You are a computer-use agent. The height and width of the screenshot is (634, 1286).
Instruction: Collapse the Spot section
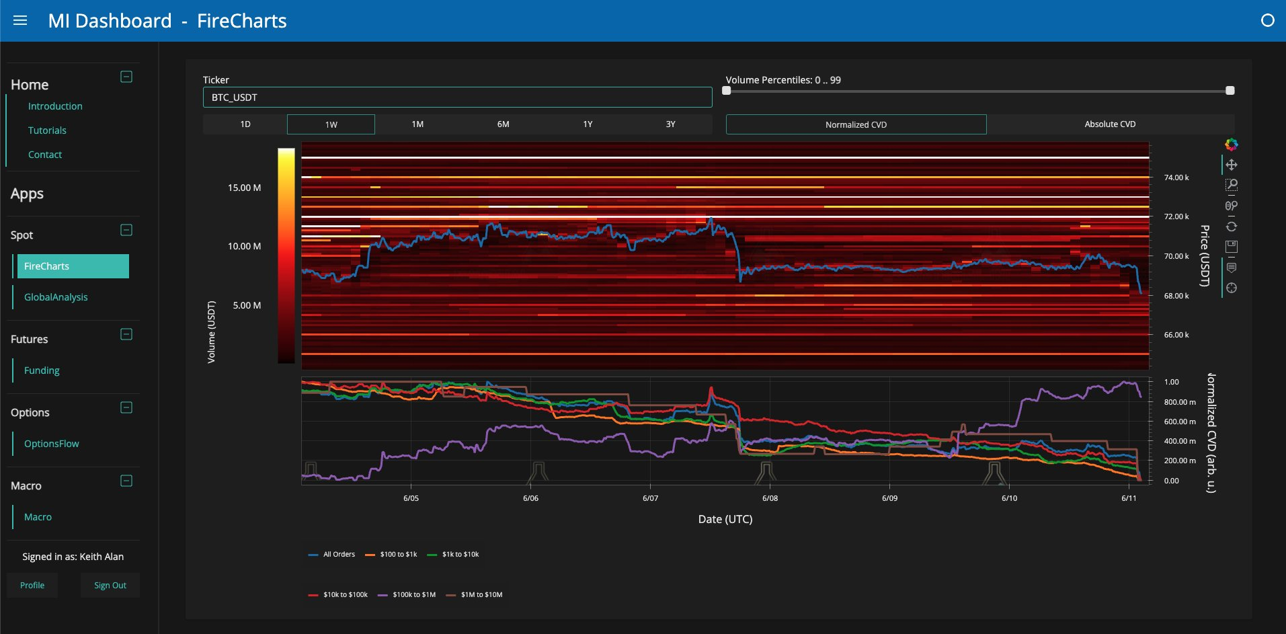(x=126, y=230)
